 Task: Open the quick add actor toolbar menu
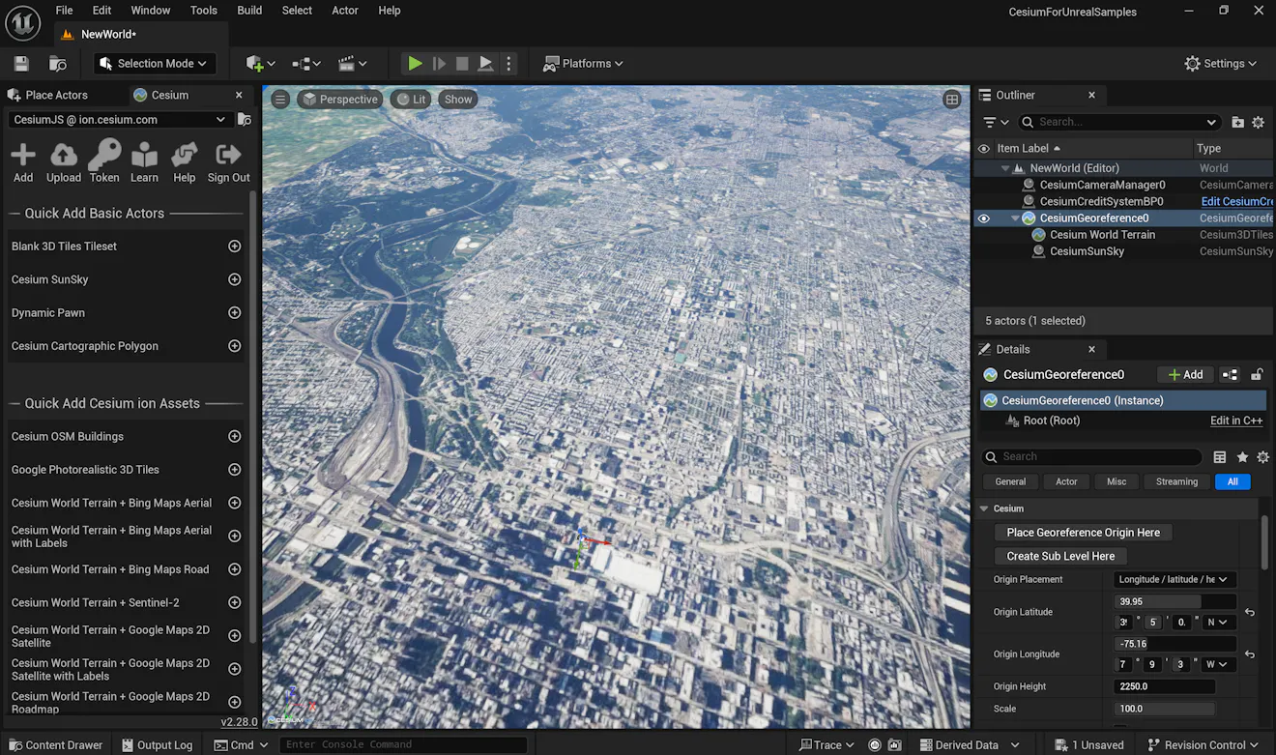(260, 64)
